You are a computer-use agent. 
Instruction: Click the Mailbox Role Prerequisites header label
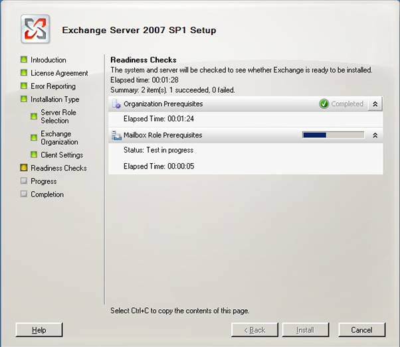[163, 135]
